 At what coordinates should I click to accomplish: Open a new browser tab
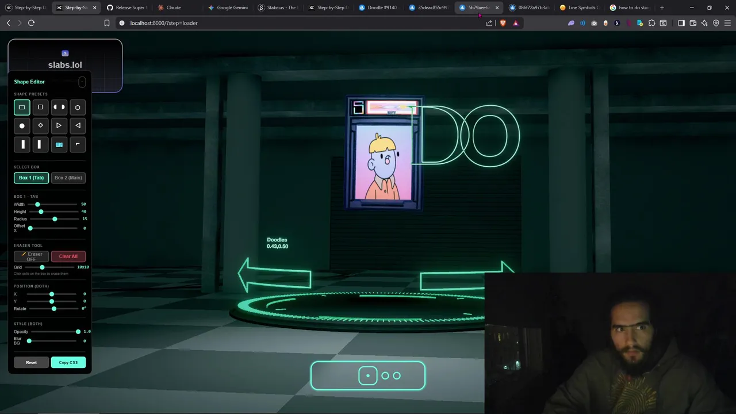(662, 7)
